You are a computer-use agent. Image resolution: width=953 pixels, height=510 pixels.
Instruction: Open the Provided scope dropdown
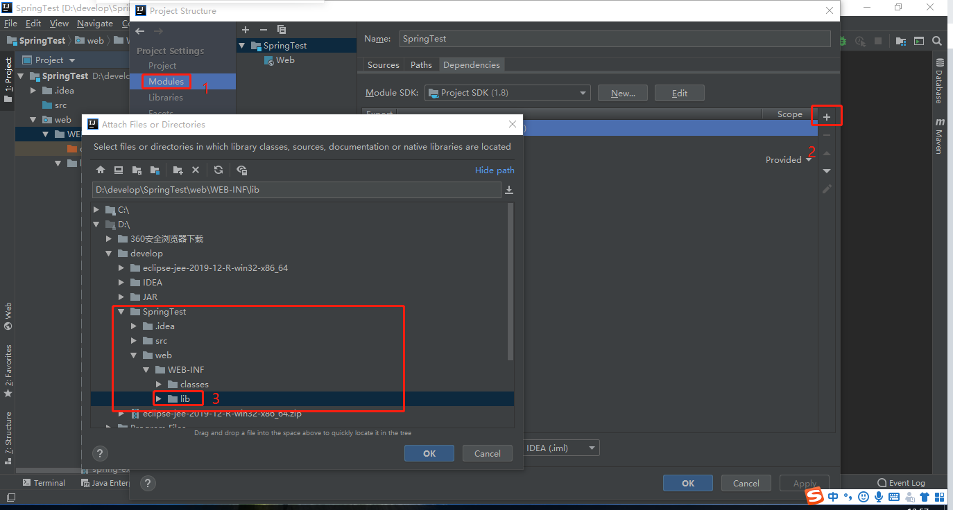coord(789,159)
